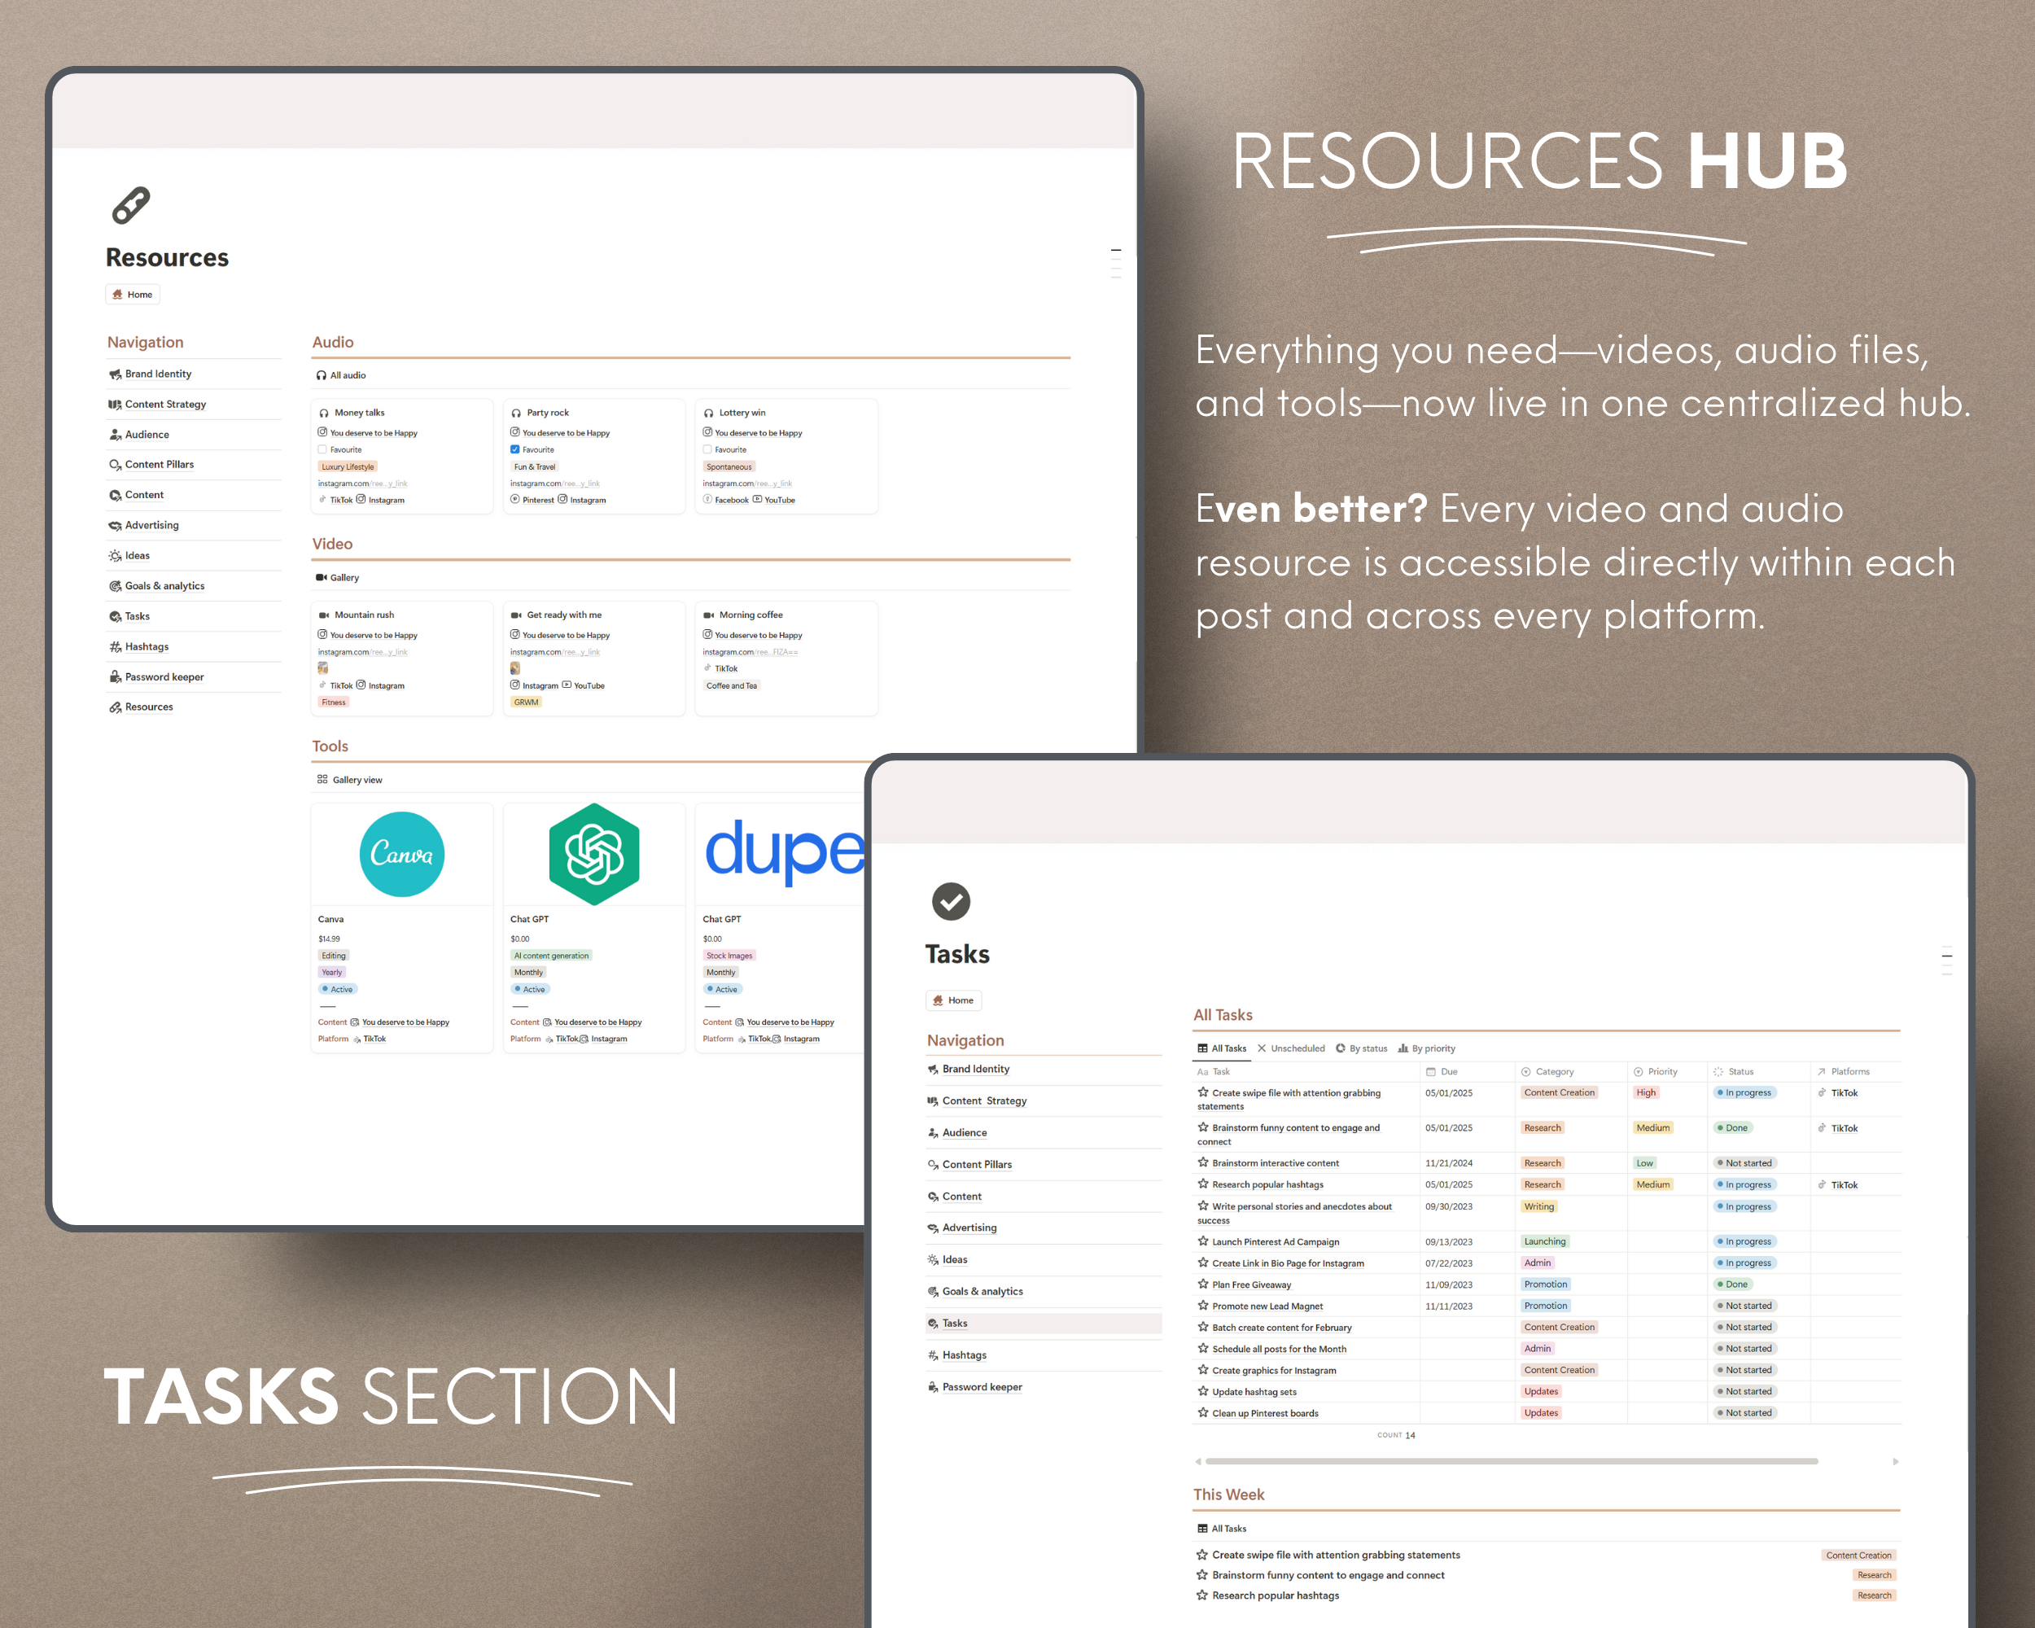
Task: Click camera icon on Mountain rush card
Action: [324, 615]
